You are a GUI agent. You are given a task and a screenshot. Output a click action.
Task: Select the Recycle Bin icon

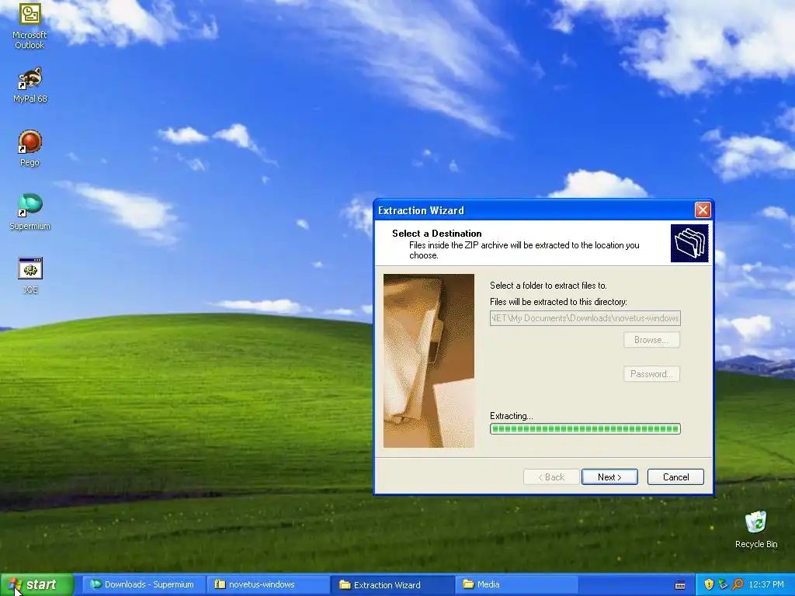756,529
